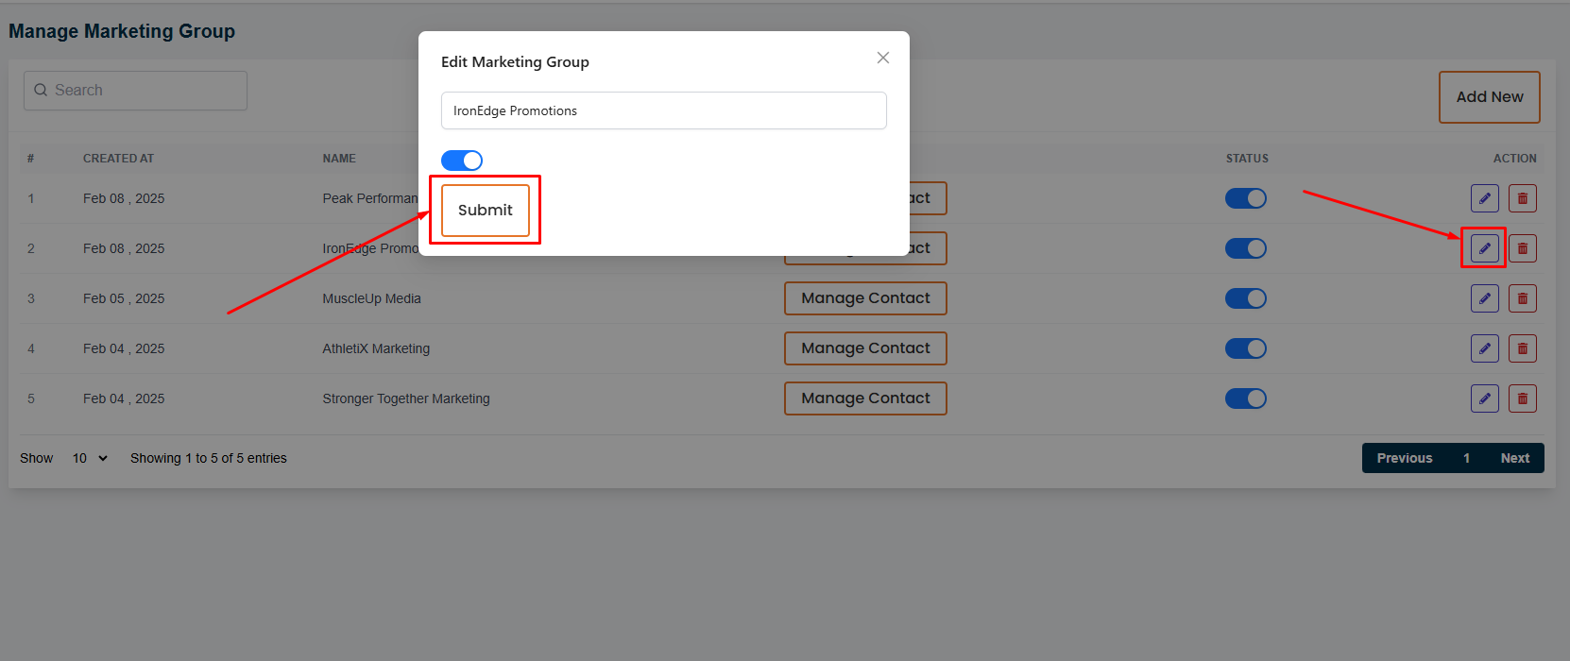
Task: Toggle the status switch in Edit dialog
Action: (462, 161)
